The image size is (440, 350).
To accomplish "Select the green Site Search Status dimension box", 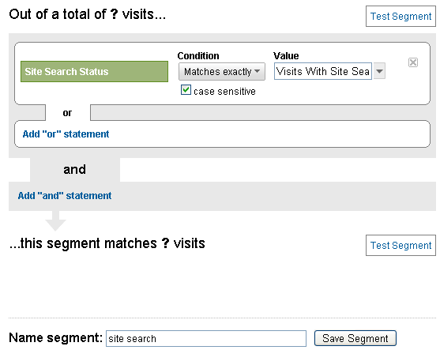I will click(x=94, y=72).
